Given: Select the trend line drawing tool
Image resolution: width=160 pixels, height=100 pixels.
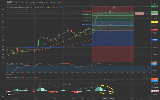Looking at the screenshot, I should [x=3, y=7].
